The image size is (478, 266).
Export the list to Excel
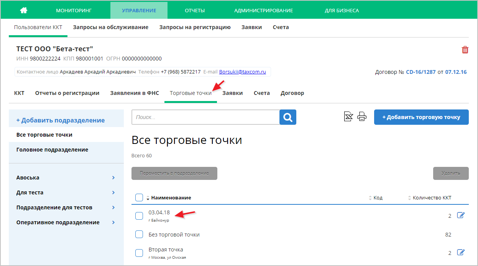348,117
